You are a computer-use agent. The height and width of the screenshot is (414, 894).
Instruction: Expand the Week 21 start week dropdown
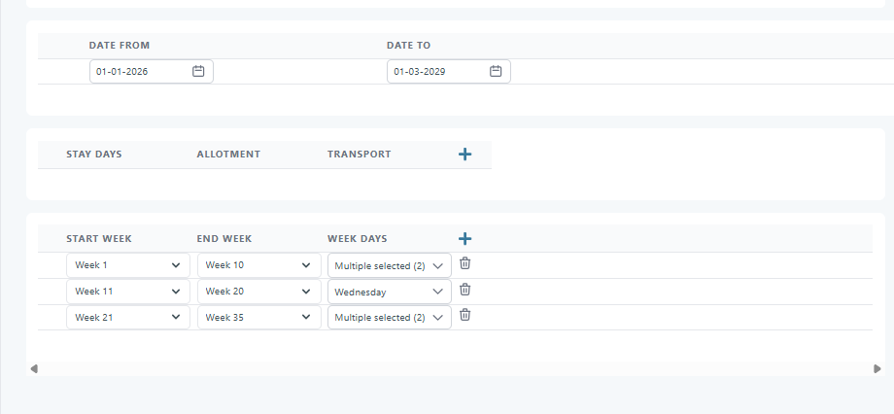tap(127, 318)
